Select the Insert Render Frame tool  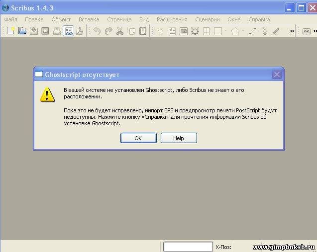click(x=195, y=31)
